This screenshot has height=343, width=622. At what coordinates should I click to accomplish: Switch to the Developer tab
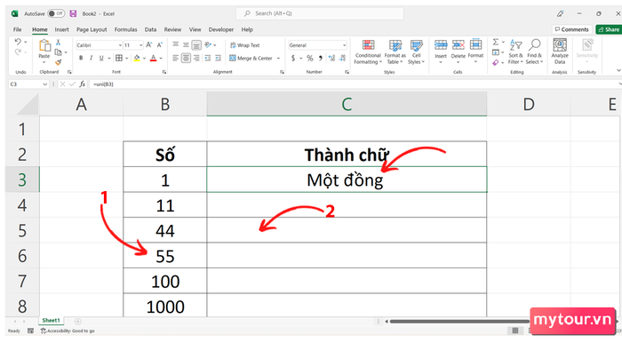pyautogui.click(x=221, y=29)
